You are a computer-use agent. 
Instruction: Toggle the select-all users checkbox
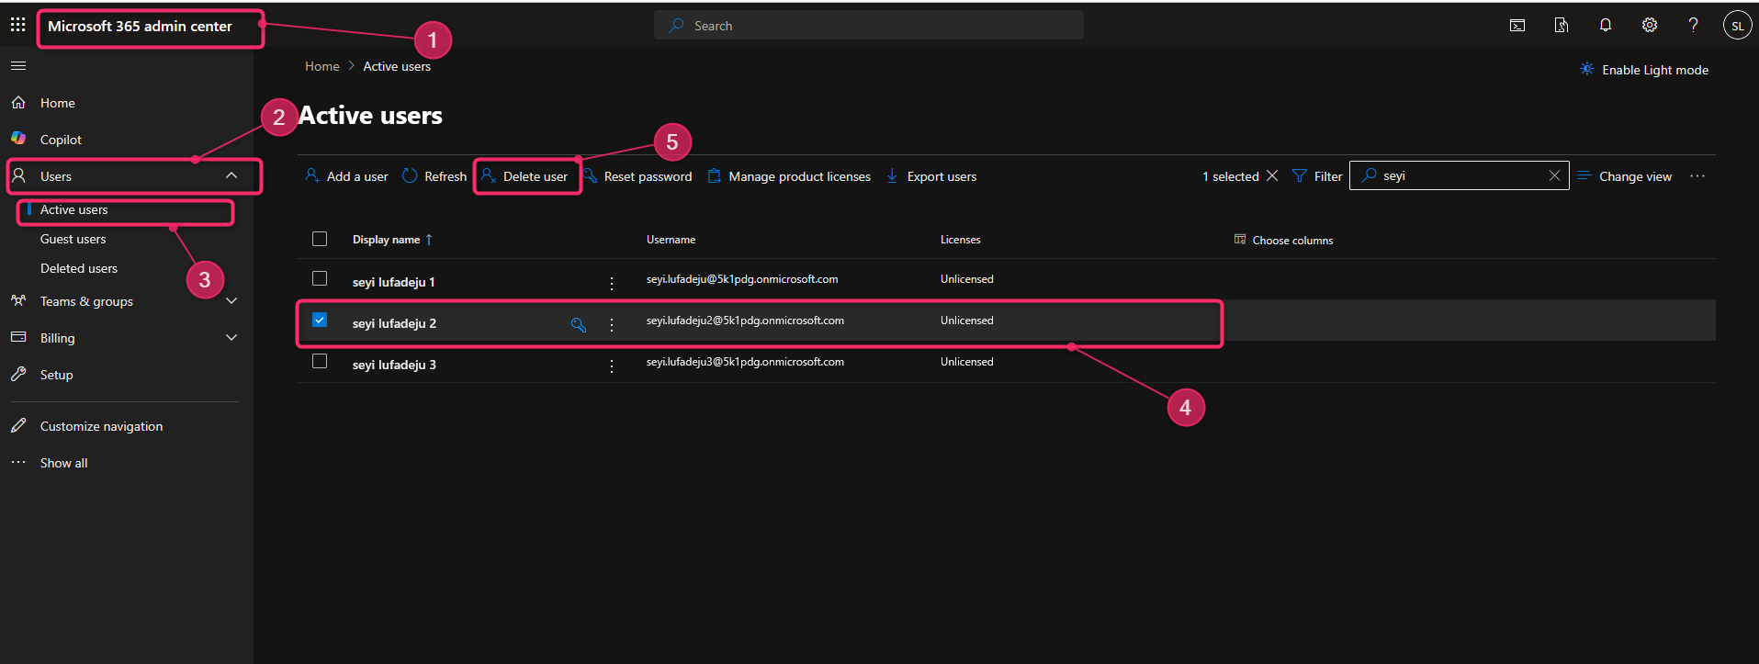click(x=320, y=239)
